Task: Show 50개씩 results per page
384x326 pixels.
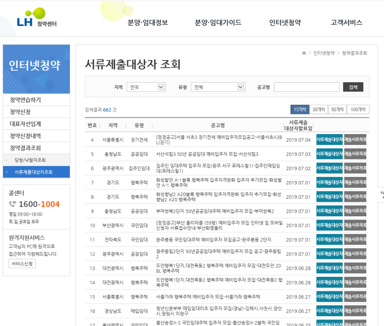Action: (337, 110)
